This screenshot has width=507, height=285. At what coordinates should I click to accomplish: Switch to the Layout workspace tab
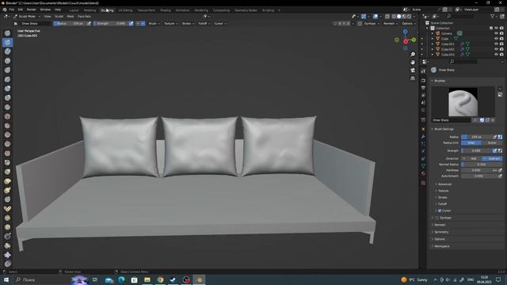(x=74, y=10)
